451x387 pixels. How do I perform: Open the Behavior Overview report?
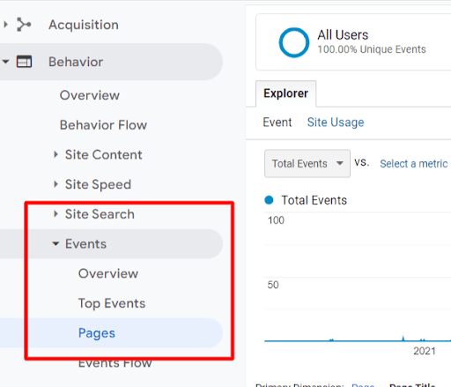click(x=90, y=95)
